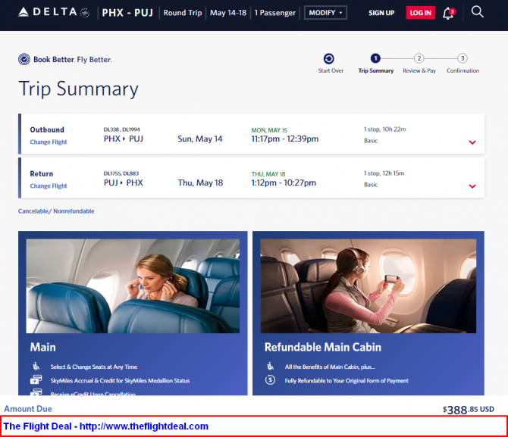The width and height of the screenshot is (508, 437).
Task: Open the notifications bell icon
Action: pos(449,14)
